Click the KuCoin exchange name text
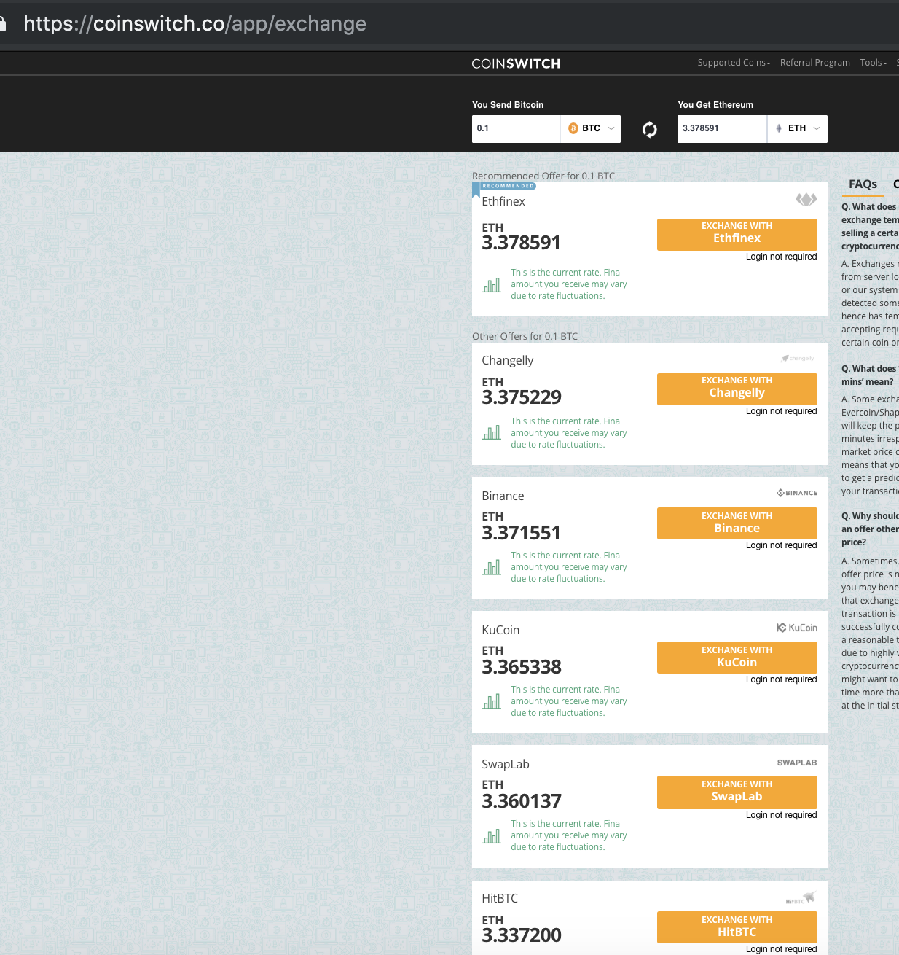Image resolution: width=899 pixels, height=955 pixels. (500, 630)
